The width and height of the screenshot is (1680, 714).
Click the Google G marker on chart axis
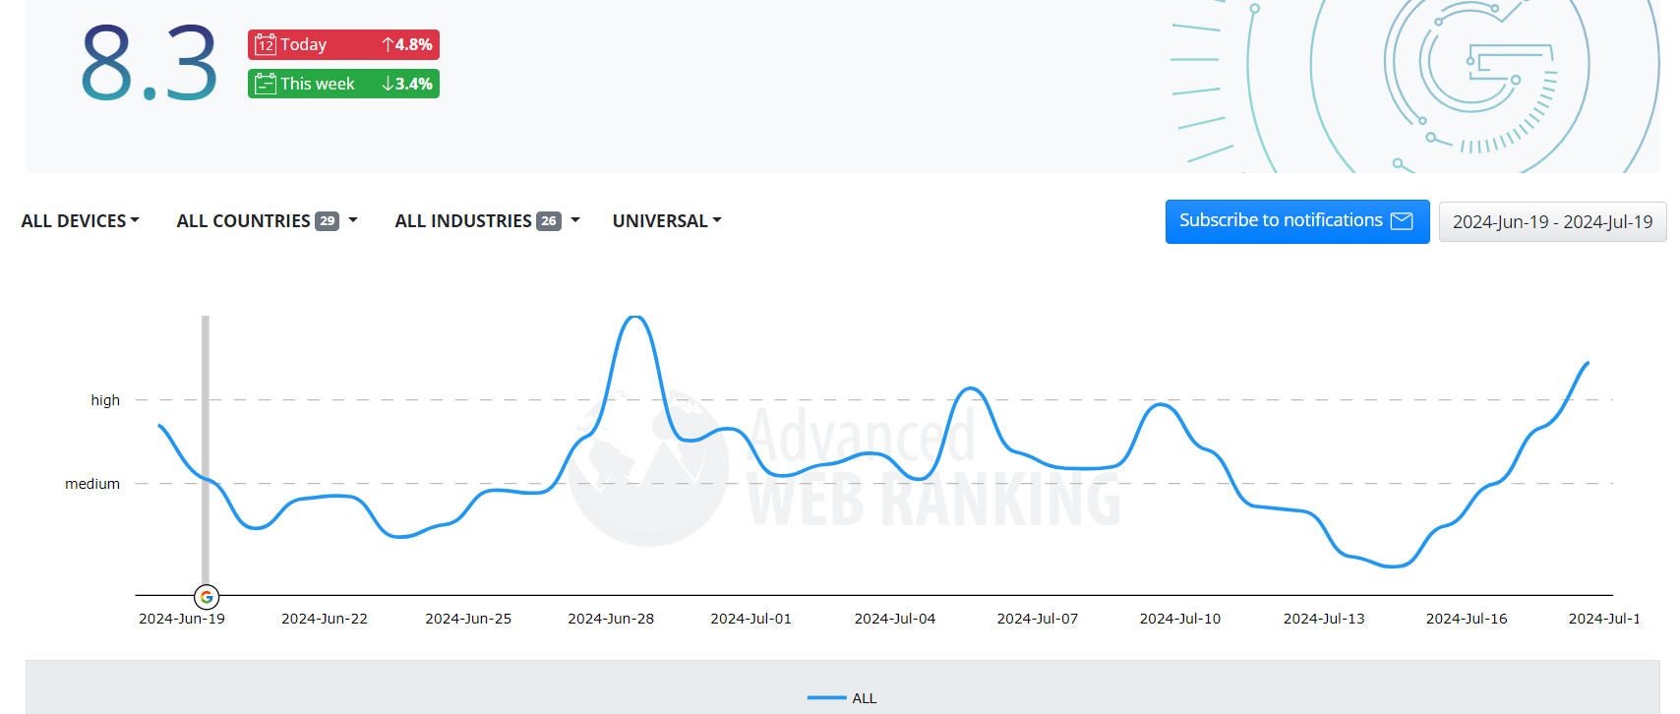[207, 597]
